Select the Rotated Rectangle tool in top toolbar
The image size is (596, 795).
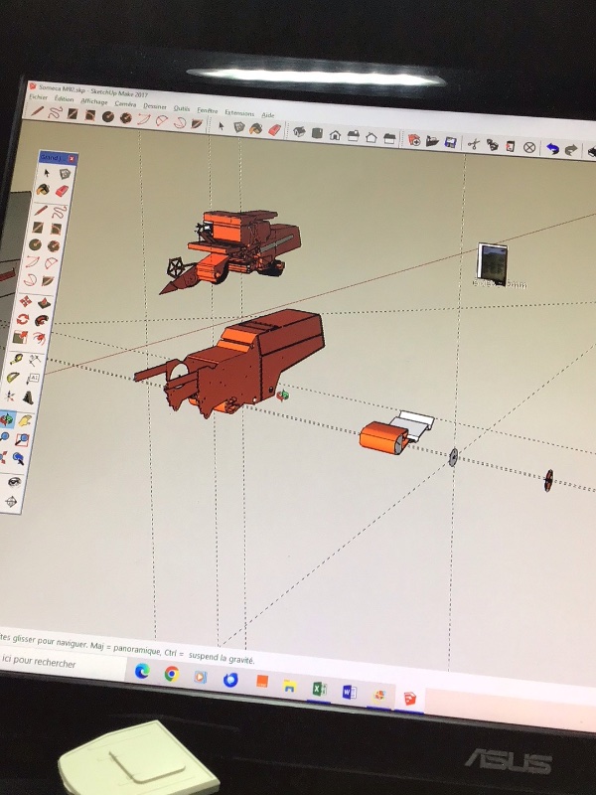(x=90, y=115)
